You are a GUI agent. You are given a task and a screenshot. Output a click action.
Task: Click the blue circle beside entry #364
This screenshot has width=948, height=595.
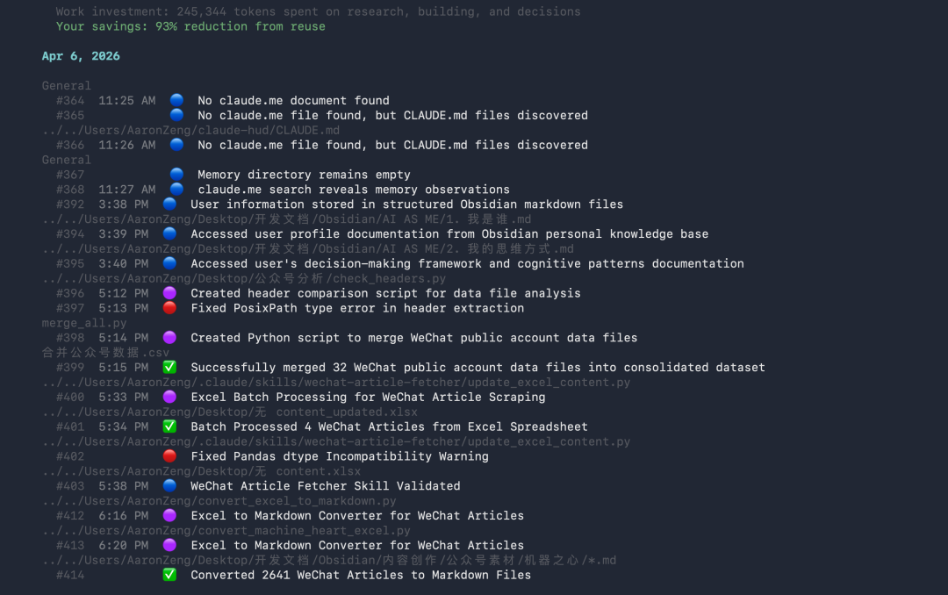[x=176, y=100]
